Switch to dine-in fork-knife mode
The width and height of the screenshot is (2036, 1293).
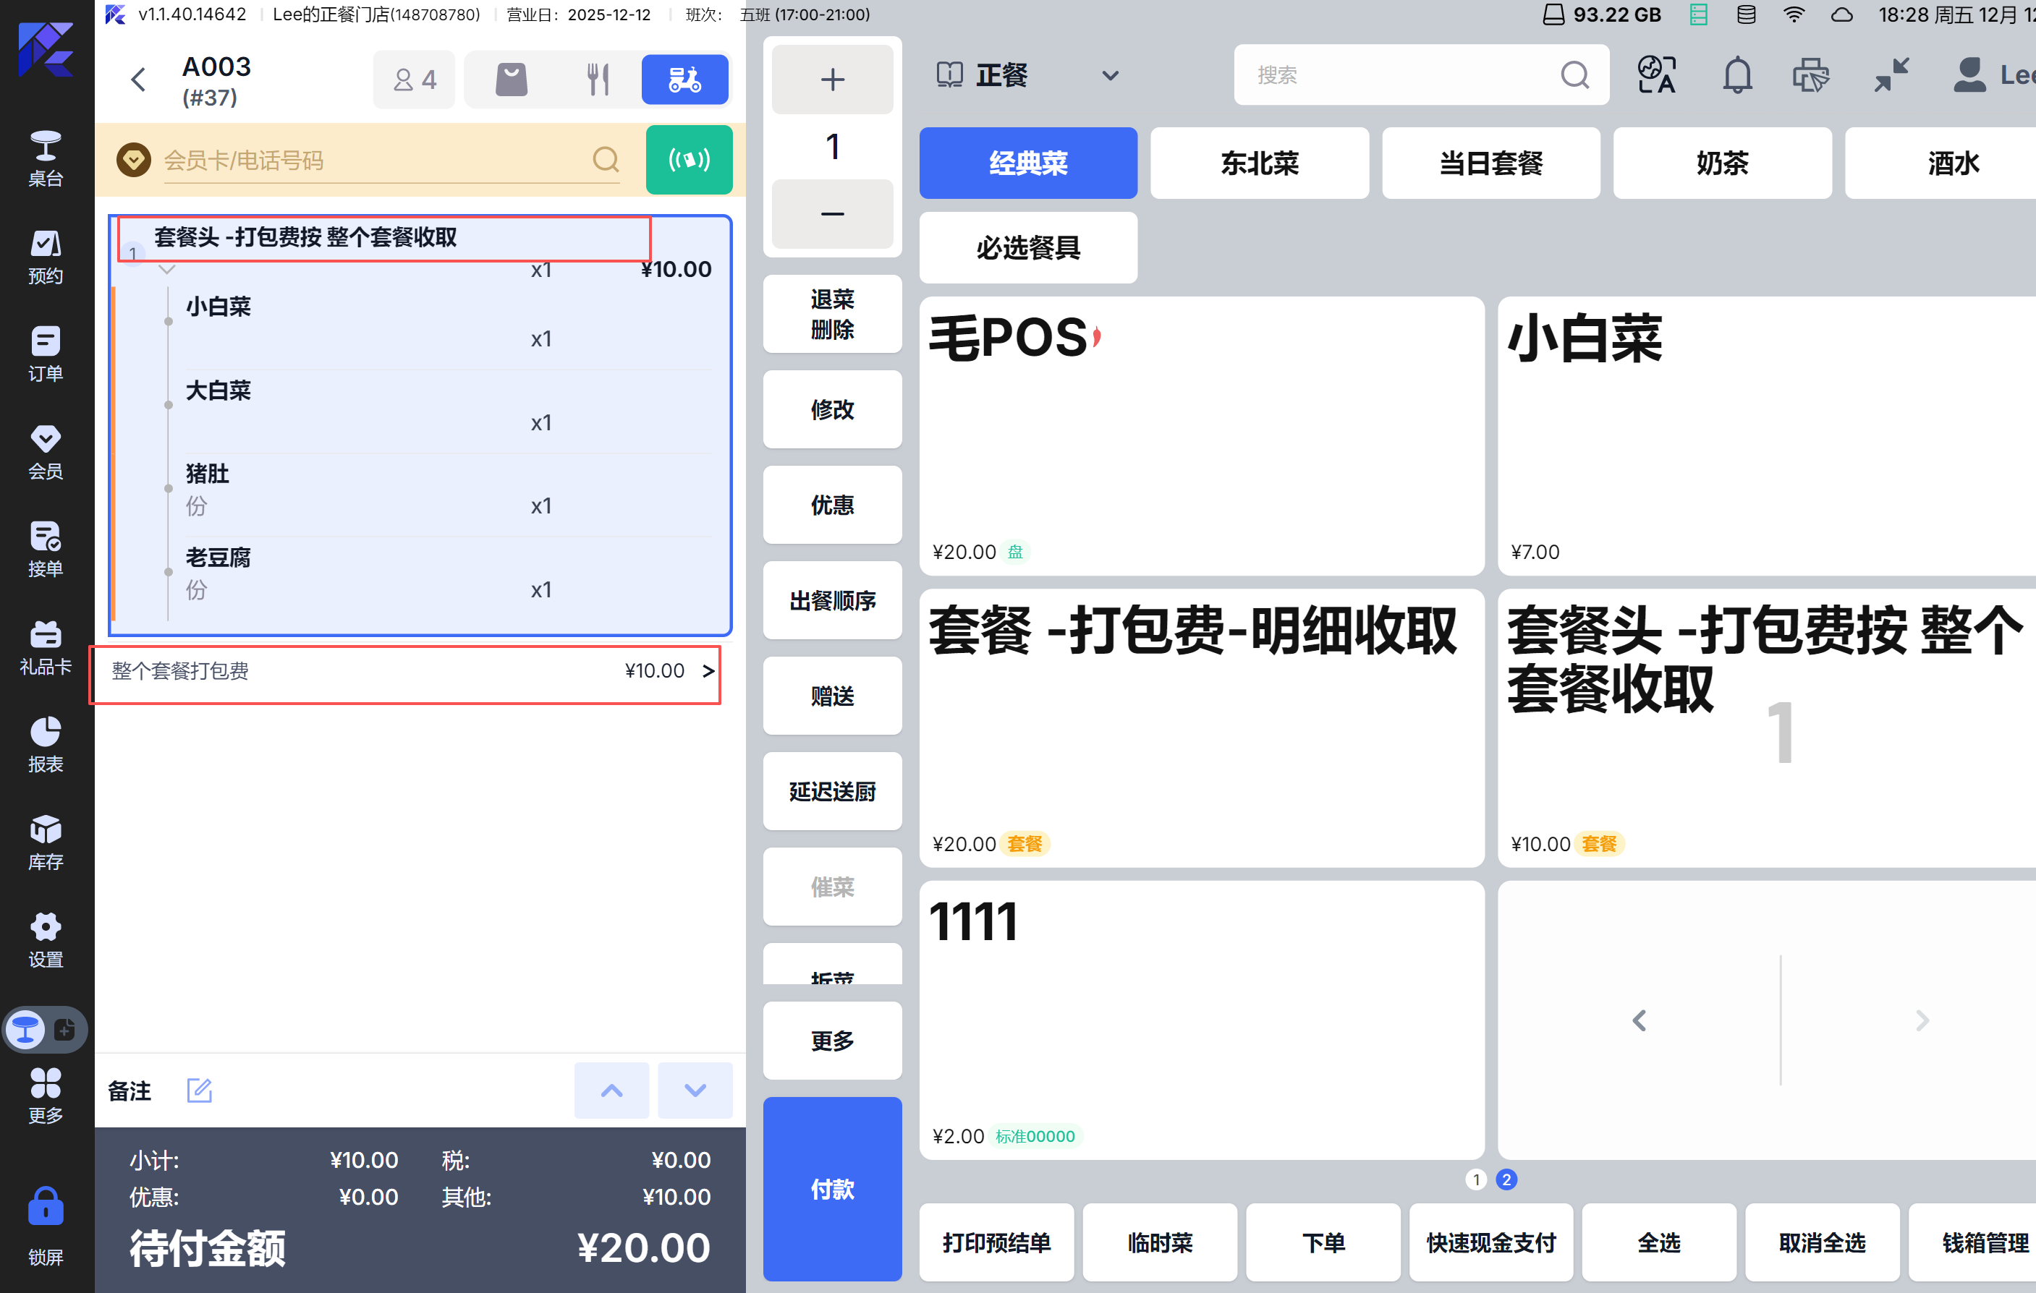[x=598, y=80]
